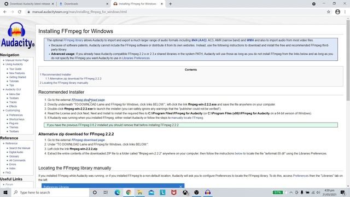Open All Commands under Reference
This screenshot has height=197, width=350.
[17, 160]
